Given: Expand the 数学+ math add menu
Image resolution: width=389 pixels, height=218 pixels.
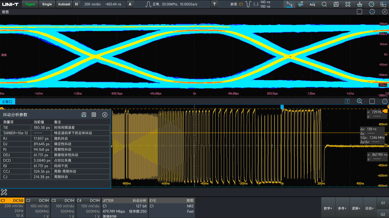Looking at the screenshot, I should pyautogui.click(x=328, y=208).
